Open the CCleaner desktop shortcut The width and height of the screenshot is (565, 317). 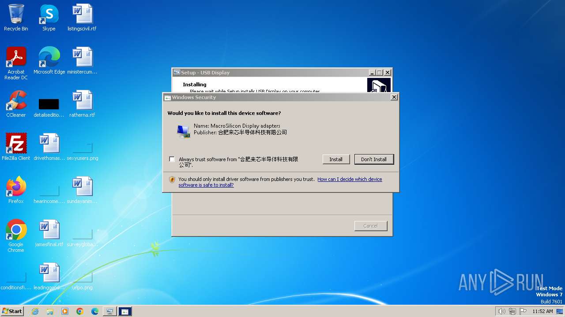tap(16, 104)
